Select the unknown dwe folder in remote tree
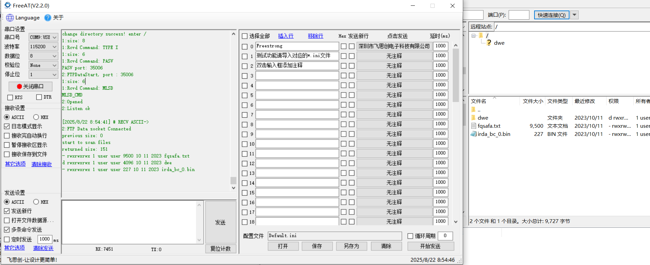This screenshot has height=265, width=650. (x=499, y=43)
